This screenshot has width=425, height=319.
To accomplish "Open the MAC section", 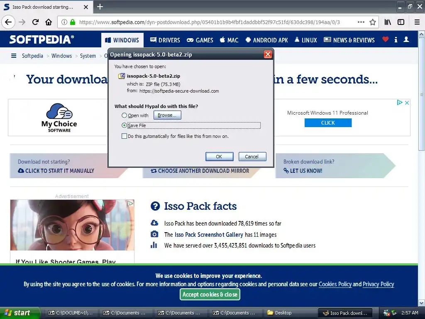I will [x=229, y=40].
